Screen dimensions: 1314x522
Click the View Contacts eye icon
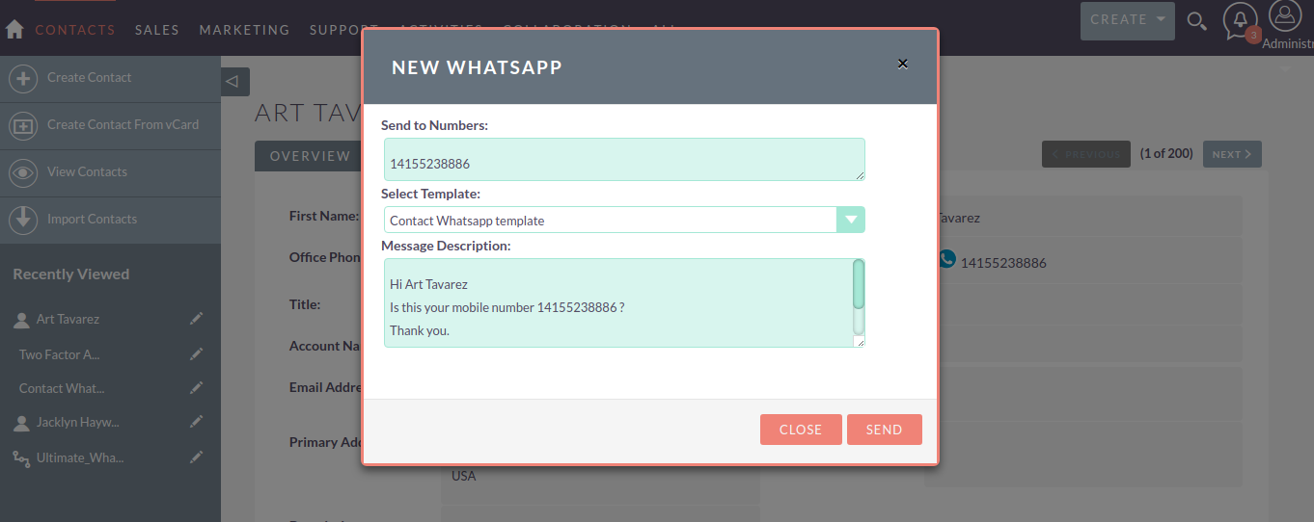(23, 172)
